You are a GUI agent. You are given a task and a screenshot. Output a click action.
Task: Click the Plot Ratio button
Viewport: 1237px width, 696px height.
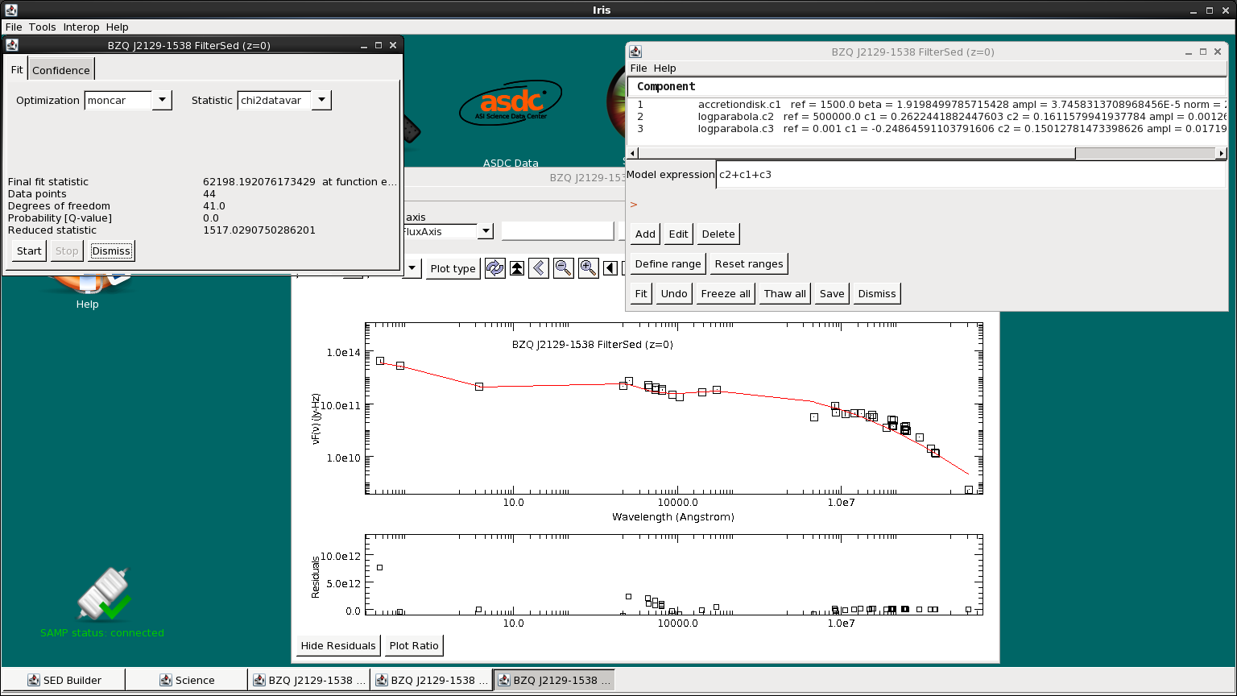[414, 645]
